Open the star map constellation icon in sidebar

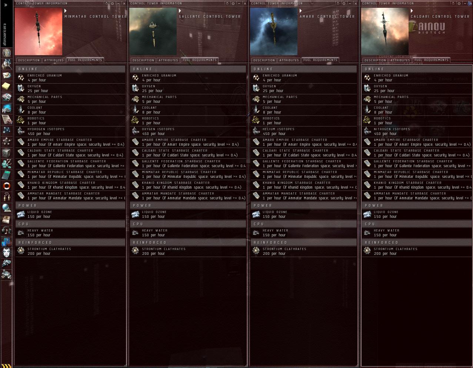6,130
